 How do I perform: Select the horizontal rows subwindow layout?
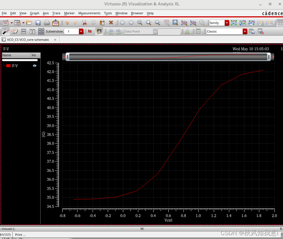[x=24, y=31]
